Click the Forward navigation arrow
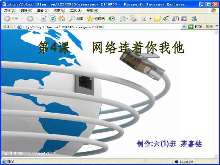 coord(30,18)
